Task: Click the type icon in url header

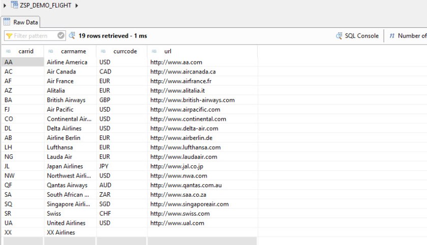Action: (154, 51)
